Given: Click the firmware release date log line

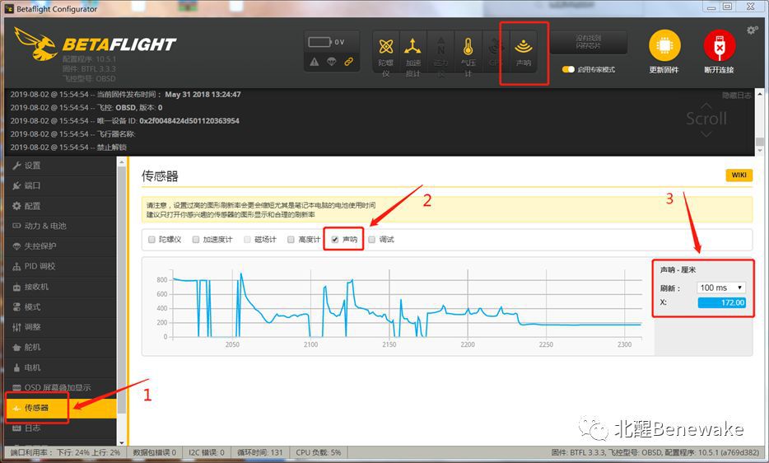Looking at the screenshot, I should [x=125, y=94].
